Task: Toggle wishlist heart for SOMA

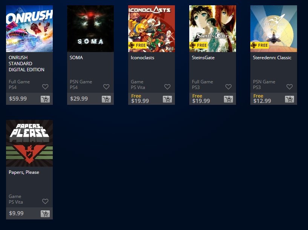Action: click(106, 87)
